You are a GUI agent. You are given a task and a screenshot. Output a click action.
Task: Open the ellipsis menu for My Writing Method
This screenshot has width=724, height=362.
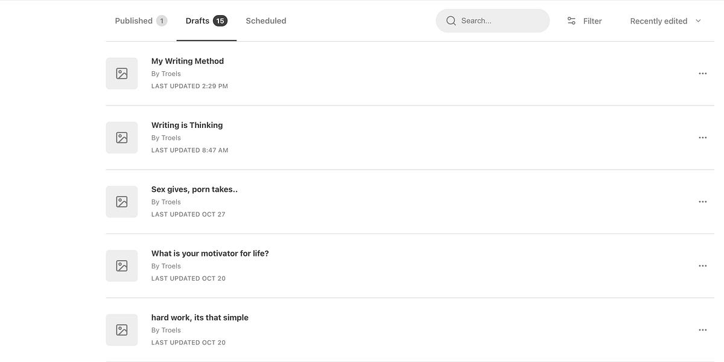tap(702, 72)
